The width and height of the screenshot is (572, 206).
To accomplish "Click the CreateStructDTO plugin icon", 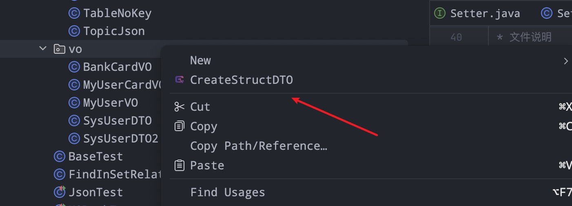I will pyautogui.click(x=179, y=80).
